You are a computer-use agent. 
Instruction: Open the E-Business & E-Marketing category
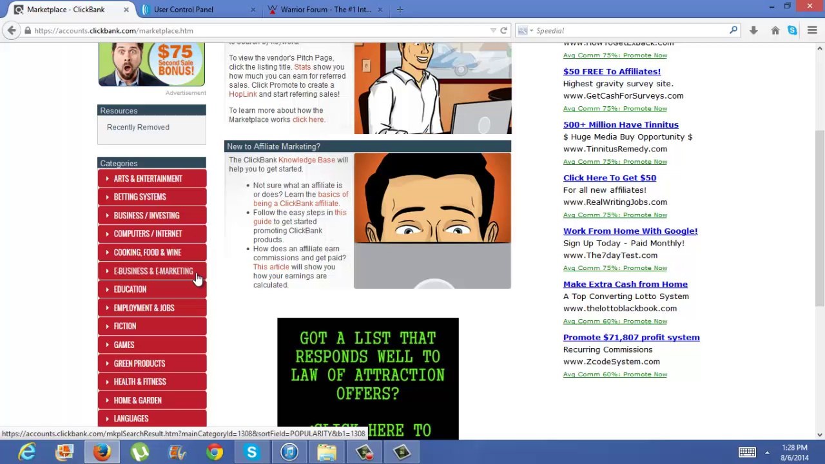152,271
